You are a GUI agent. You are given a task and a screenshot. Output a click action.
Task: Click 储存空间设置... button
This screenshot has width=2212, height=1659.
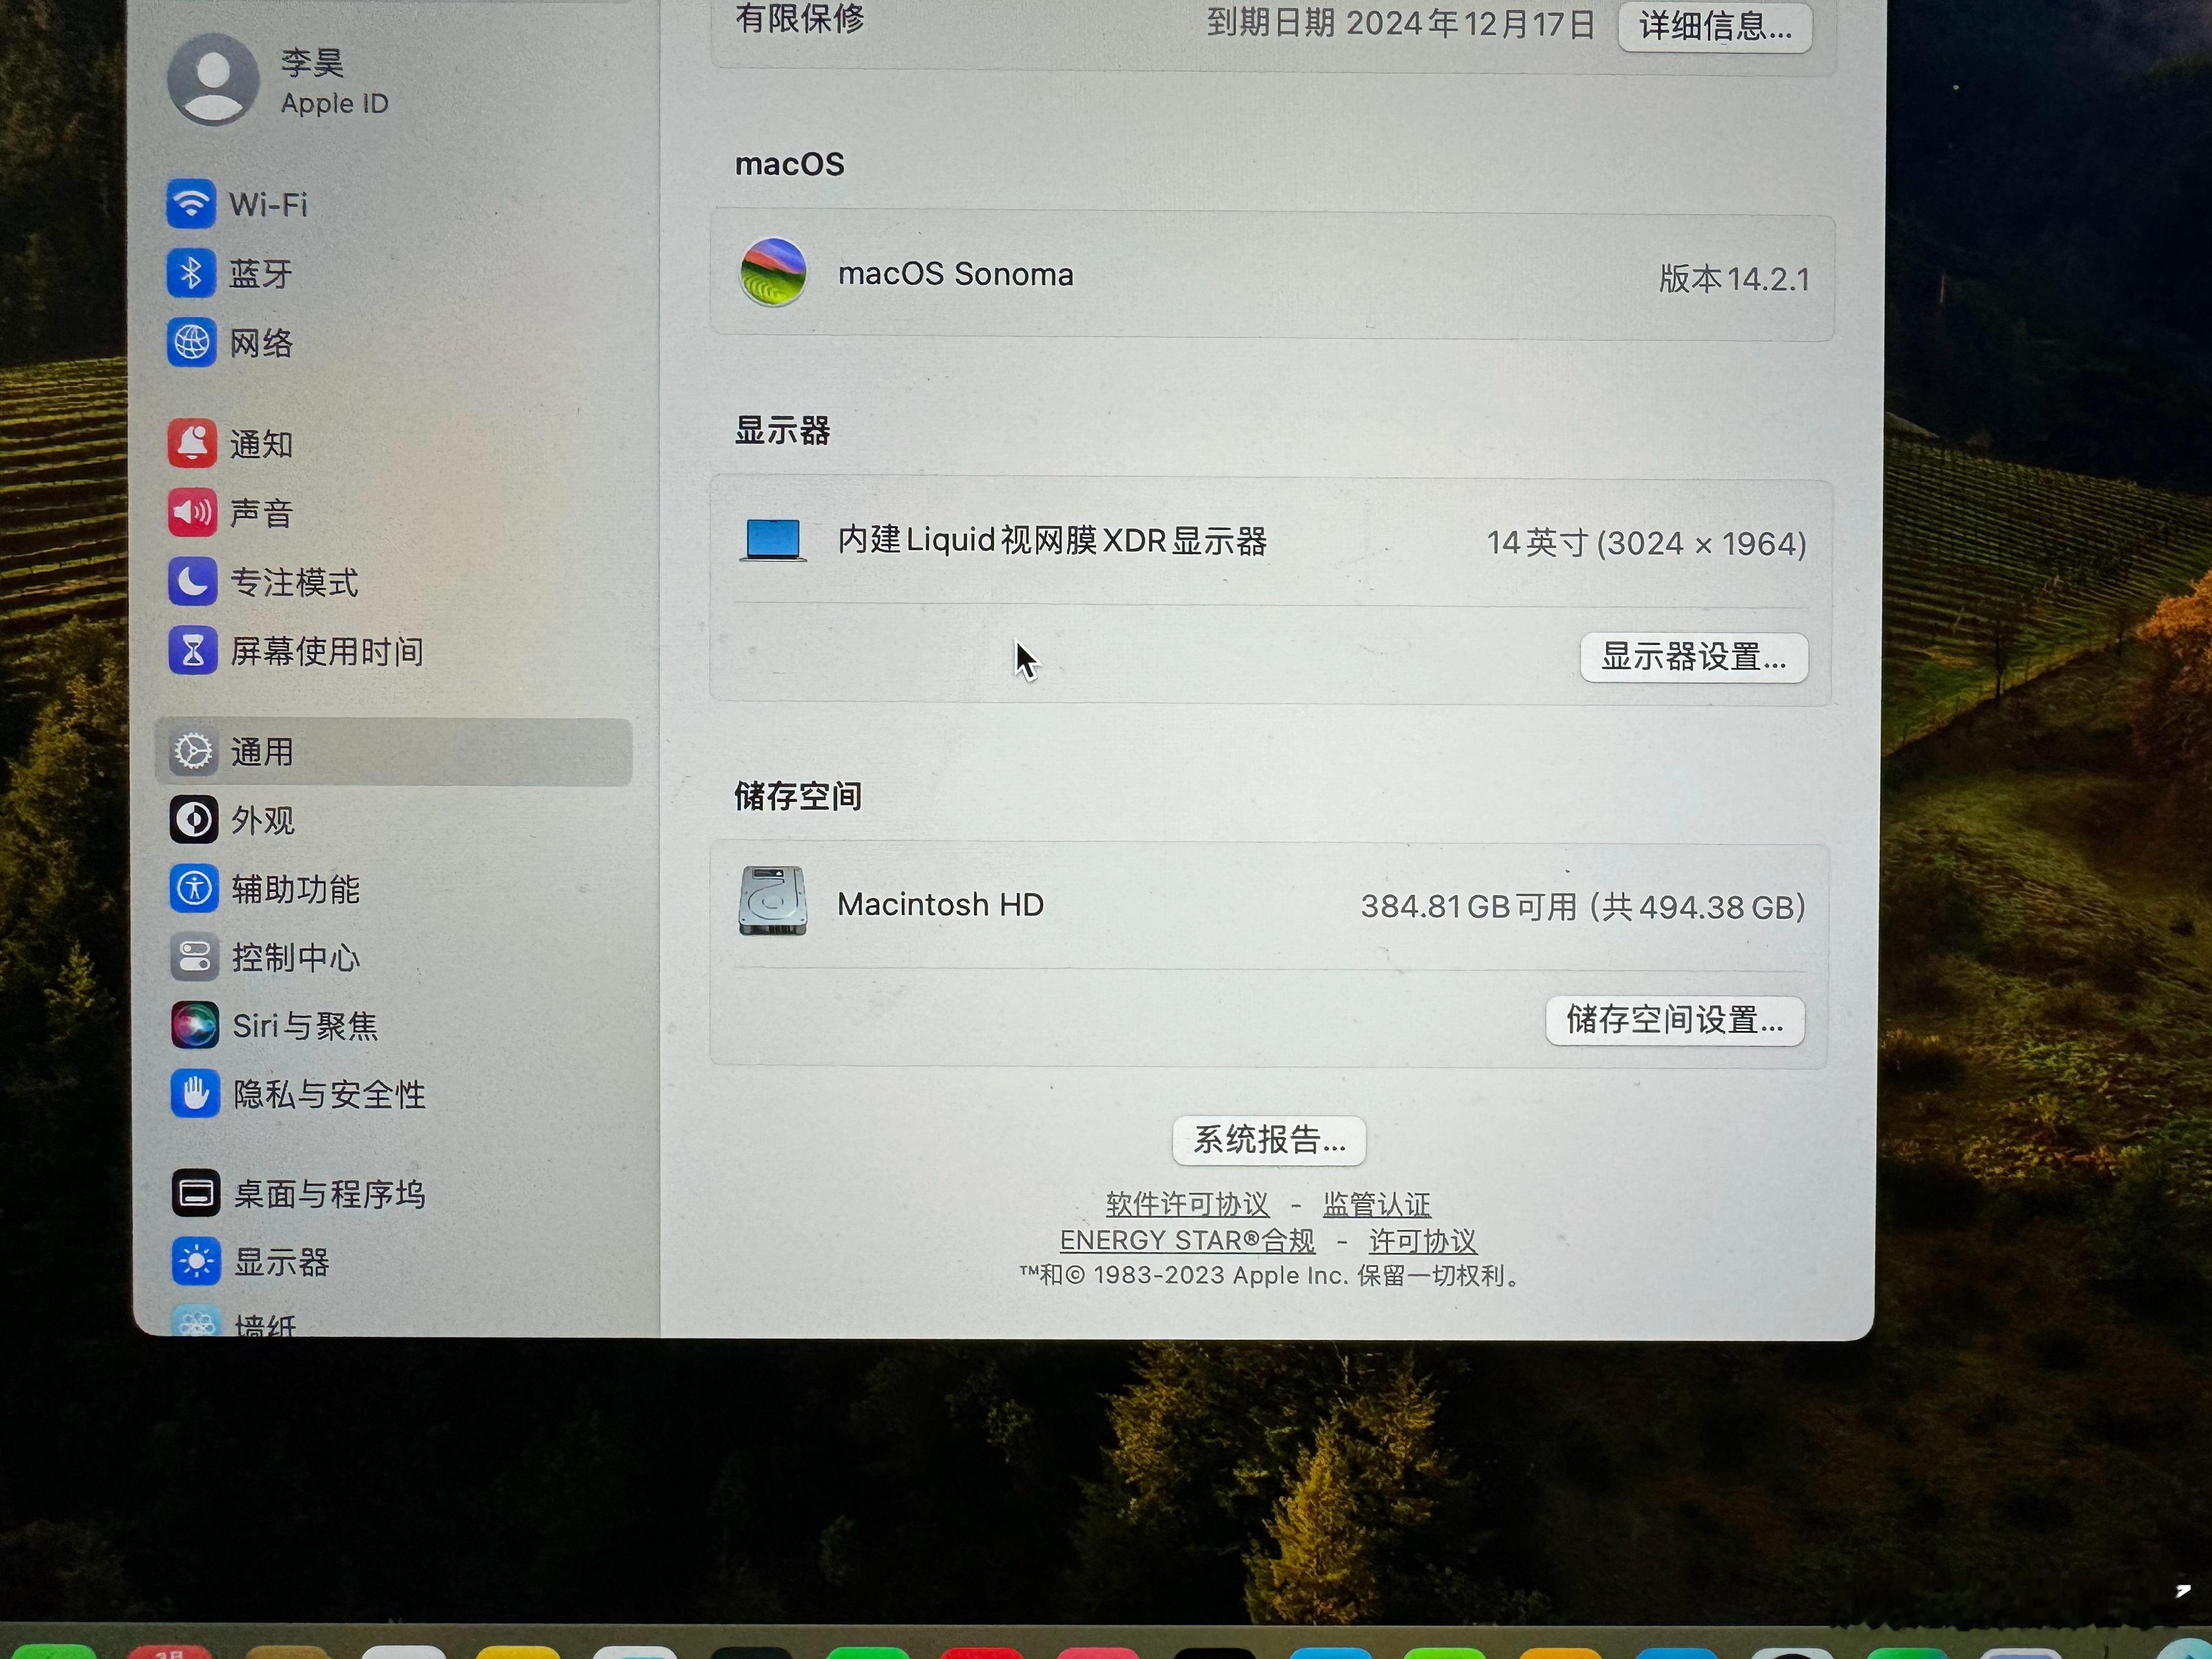[x=1675, y=1021]
